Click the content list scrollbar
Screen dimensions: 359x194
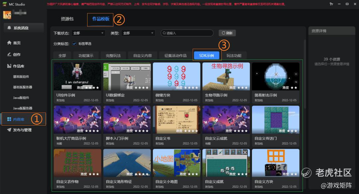pyautogui.click(x=305, y=74)
